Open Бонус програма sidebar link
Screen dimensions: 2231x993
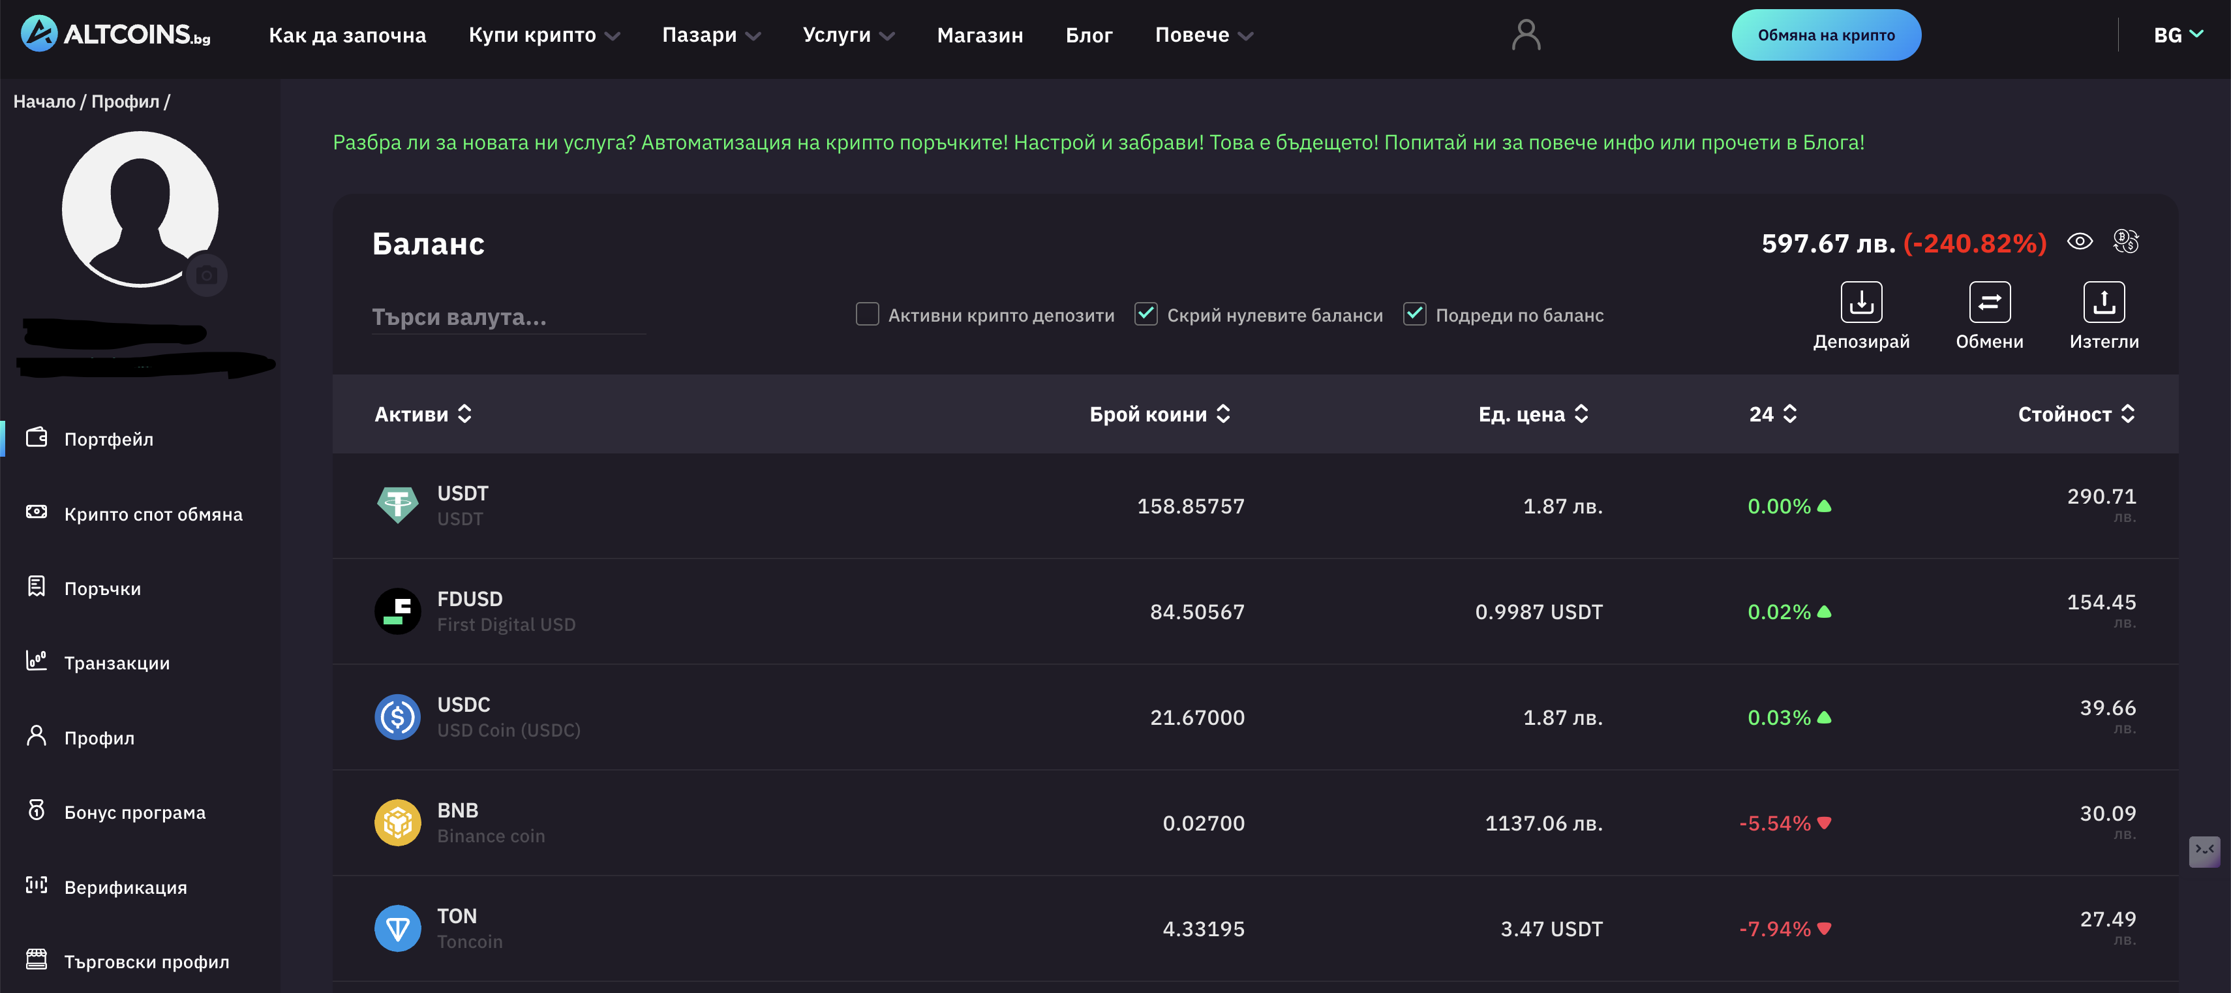pyautogui.click(x=134, y=812)
